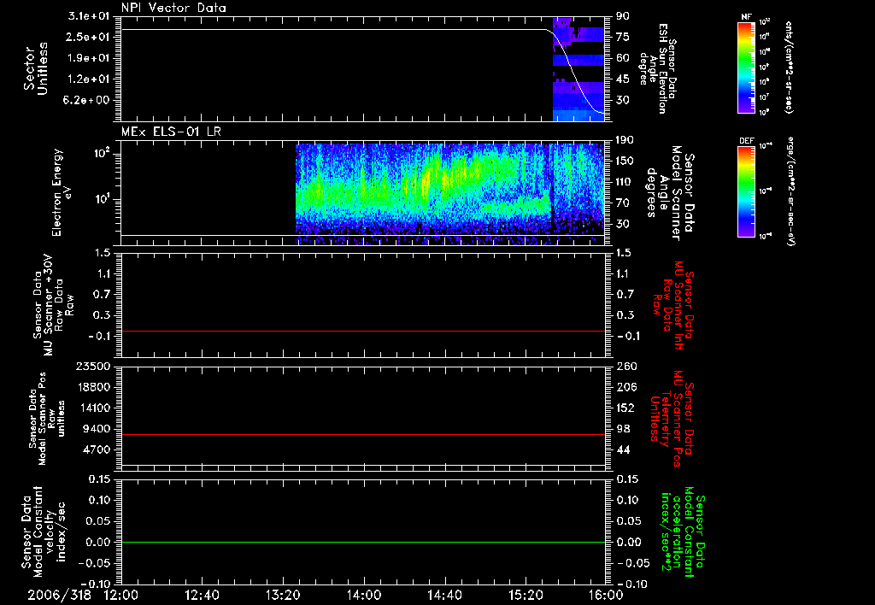Click the red line in MU Scanner +30V panel

click(363, 331)
